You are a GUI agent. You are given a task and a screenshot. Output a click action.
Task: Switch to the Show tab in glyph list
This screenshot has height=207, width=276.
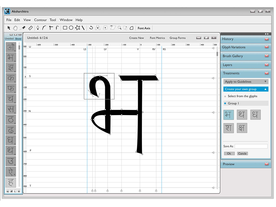(x=18, y=39)
